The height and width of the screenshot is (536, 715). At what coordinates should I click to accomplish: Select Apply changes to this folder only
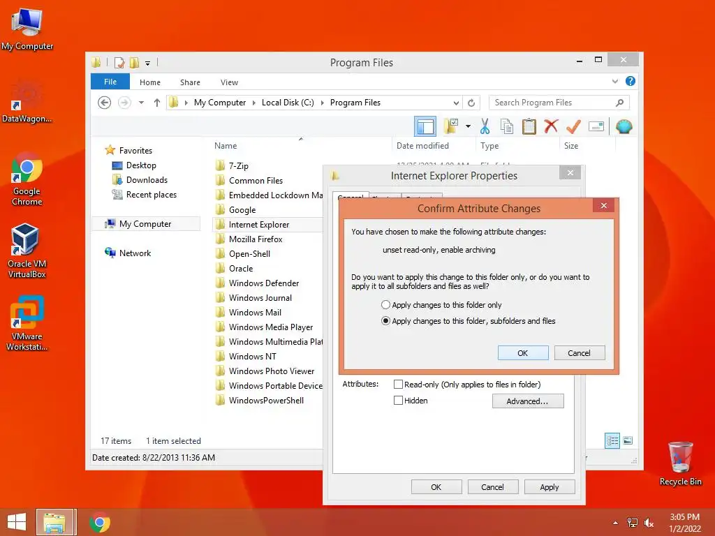pos(385,304)
